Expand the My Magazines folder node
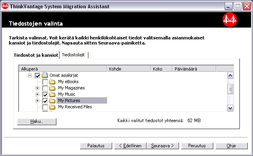 click(x=37, y=88)
